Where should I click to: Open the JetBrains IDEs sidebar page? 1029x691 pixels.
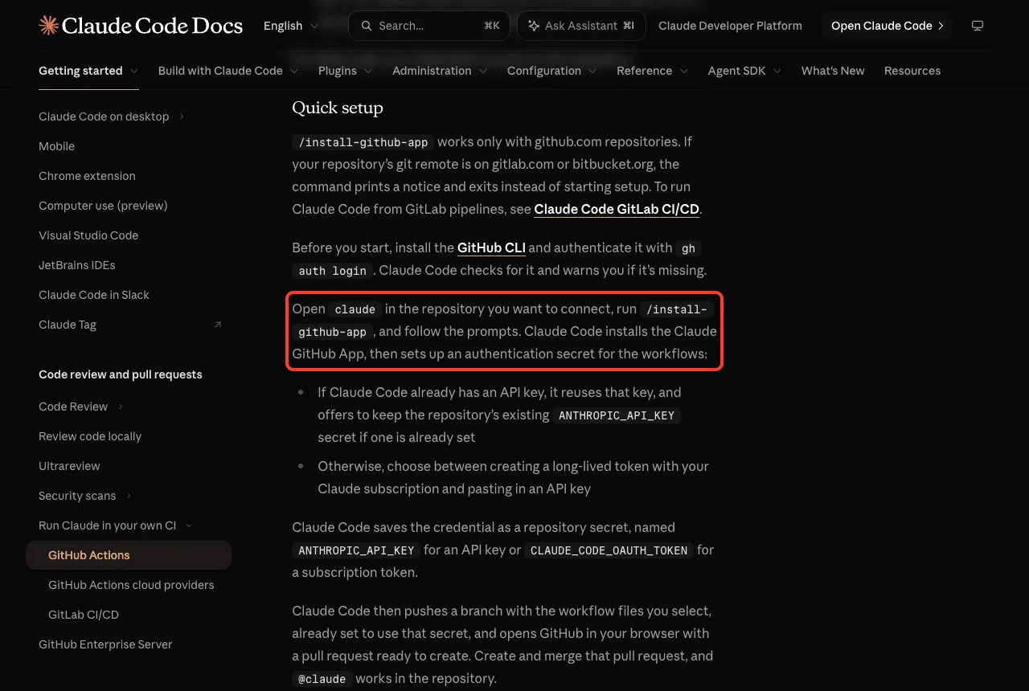coord(77,265)
